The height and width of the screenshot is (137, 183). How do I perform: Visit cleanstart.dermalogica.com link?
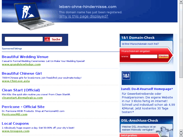(x=22, y=98)
